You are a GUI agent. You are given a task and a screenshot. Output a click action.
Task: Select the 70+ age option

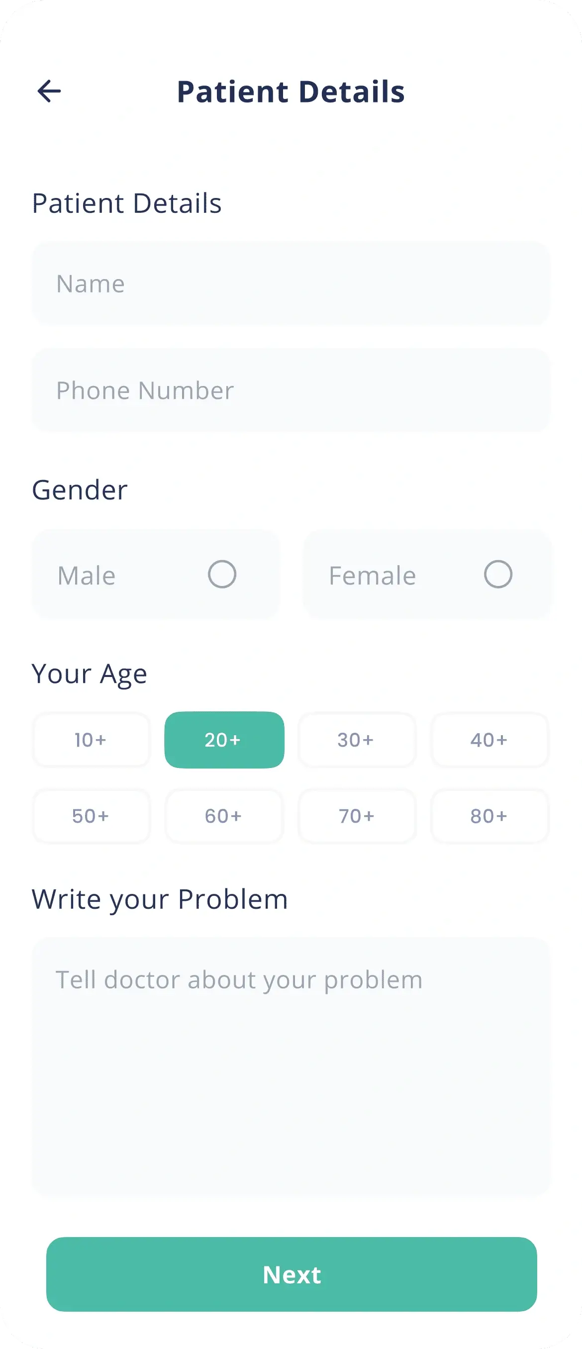click(x=357, y=815)
